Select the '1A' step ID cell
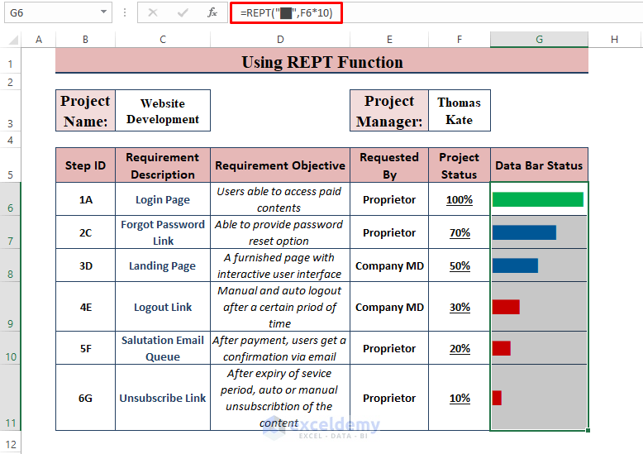This screenshot has height=454, width=643. pos(85,199)
